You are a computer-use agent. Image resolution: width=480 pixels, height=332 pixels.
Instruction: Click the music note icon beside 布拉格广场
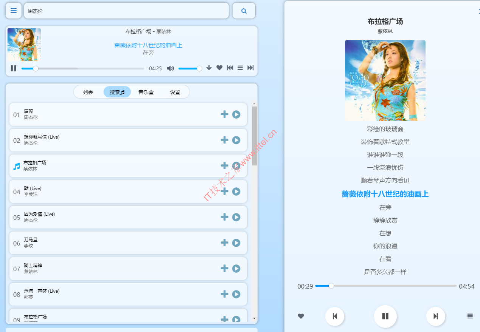(x=16, y=166)
